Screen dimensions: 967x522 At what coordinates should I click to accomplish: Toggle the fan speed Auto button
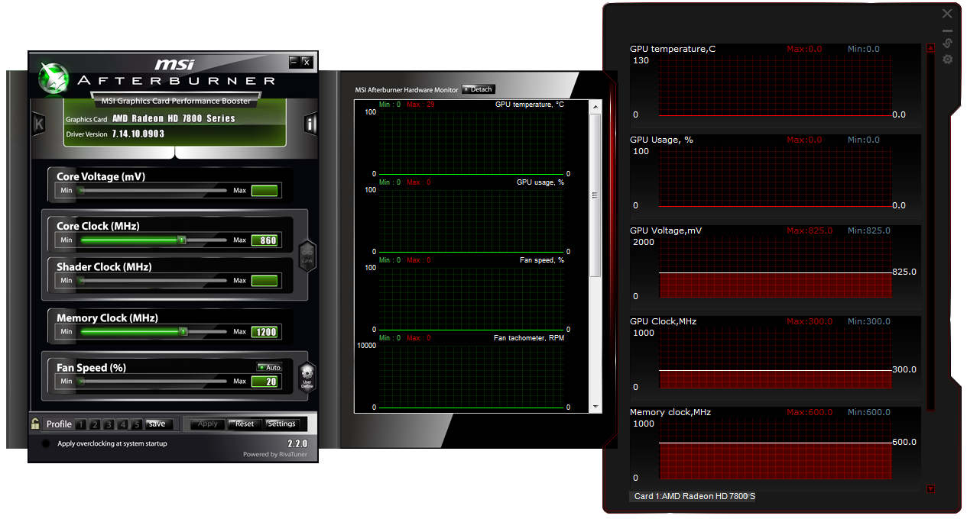click(x=269, y=367)
